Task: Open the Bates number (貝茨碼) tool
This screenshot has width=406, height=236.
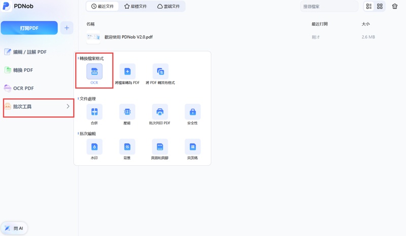Action: coord(193,146)
